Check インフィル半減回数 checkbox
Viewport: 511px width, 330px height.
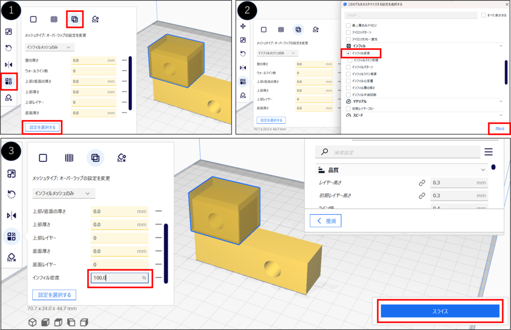pyautogui.click(x=348, y=94)
